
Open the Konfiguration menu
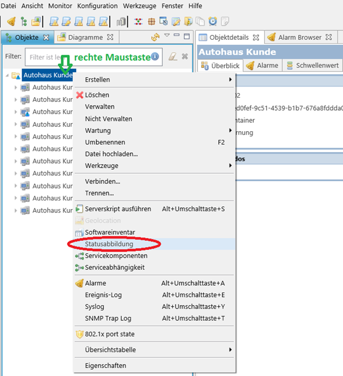(97, 6)
